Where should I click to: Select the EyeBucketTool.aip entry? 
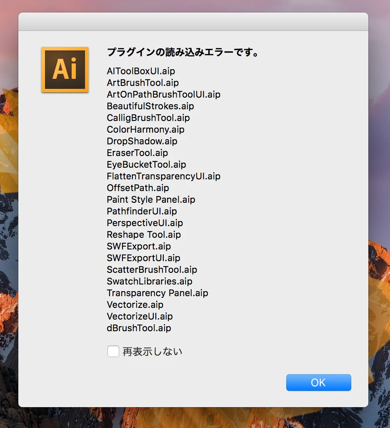point(146,165)
